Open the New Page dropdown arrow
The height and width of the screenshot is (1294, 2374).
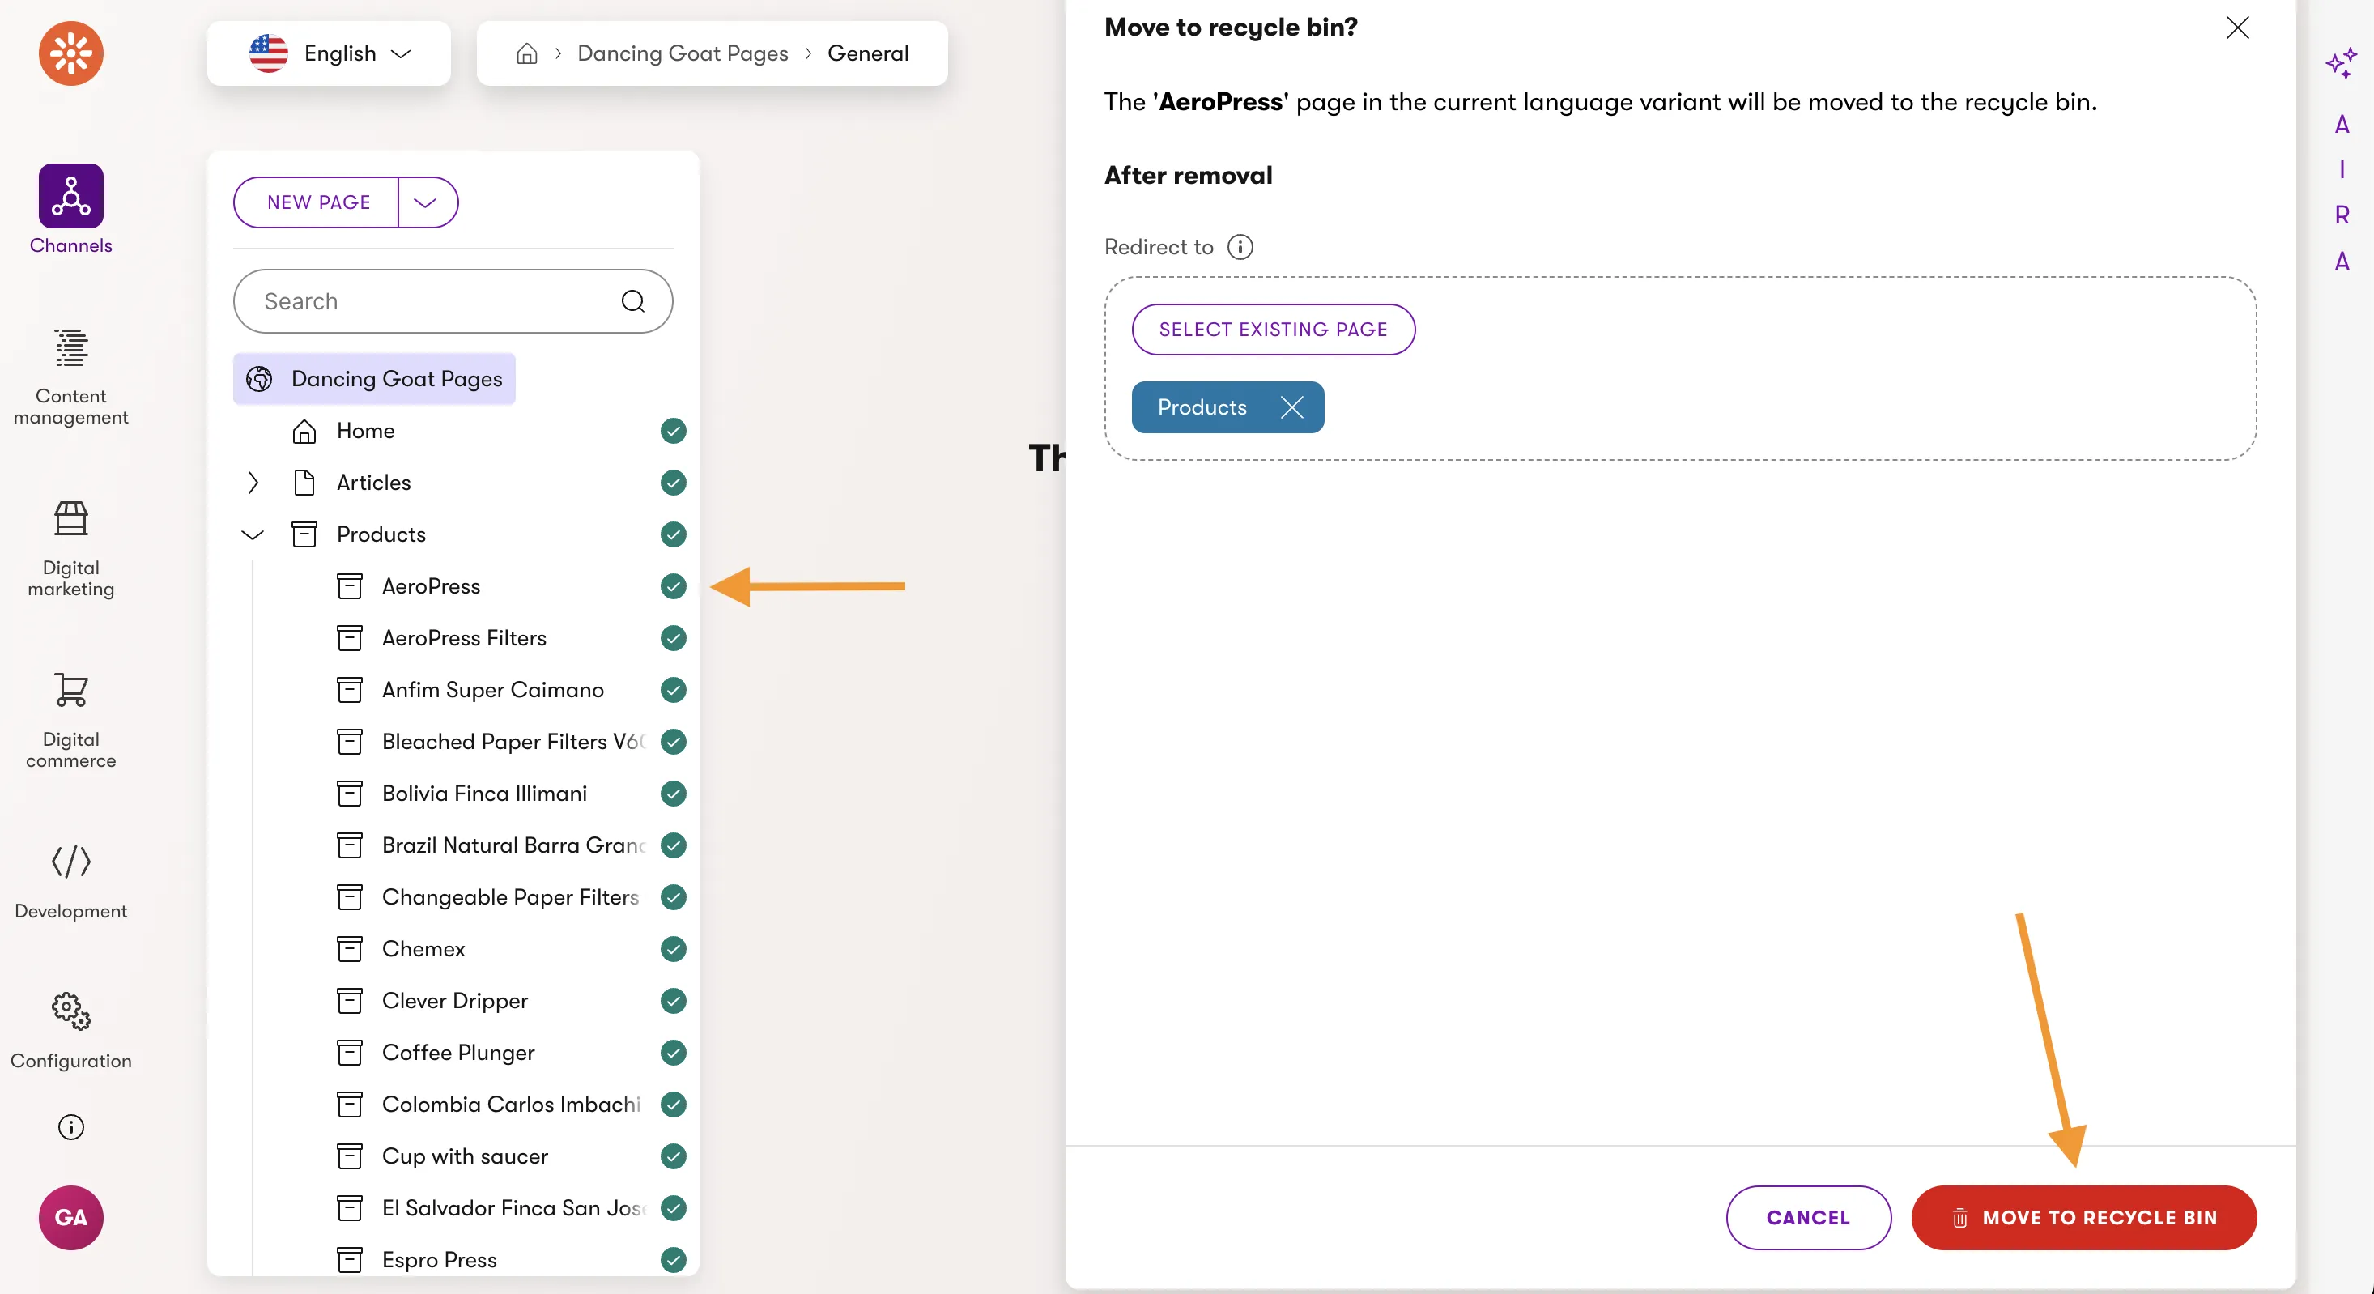click(x=426, y=202)
